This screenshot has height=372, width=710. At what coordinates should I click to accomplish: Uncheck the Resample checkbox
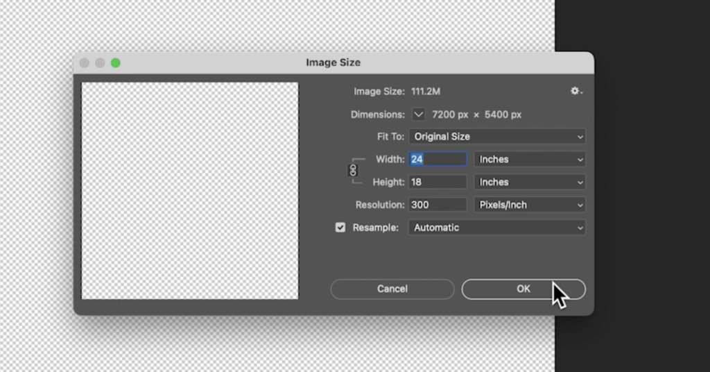click(340, 228)
